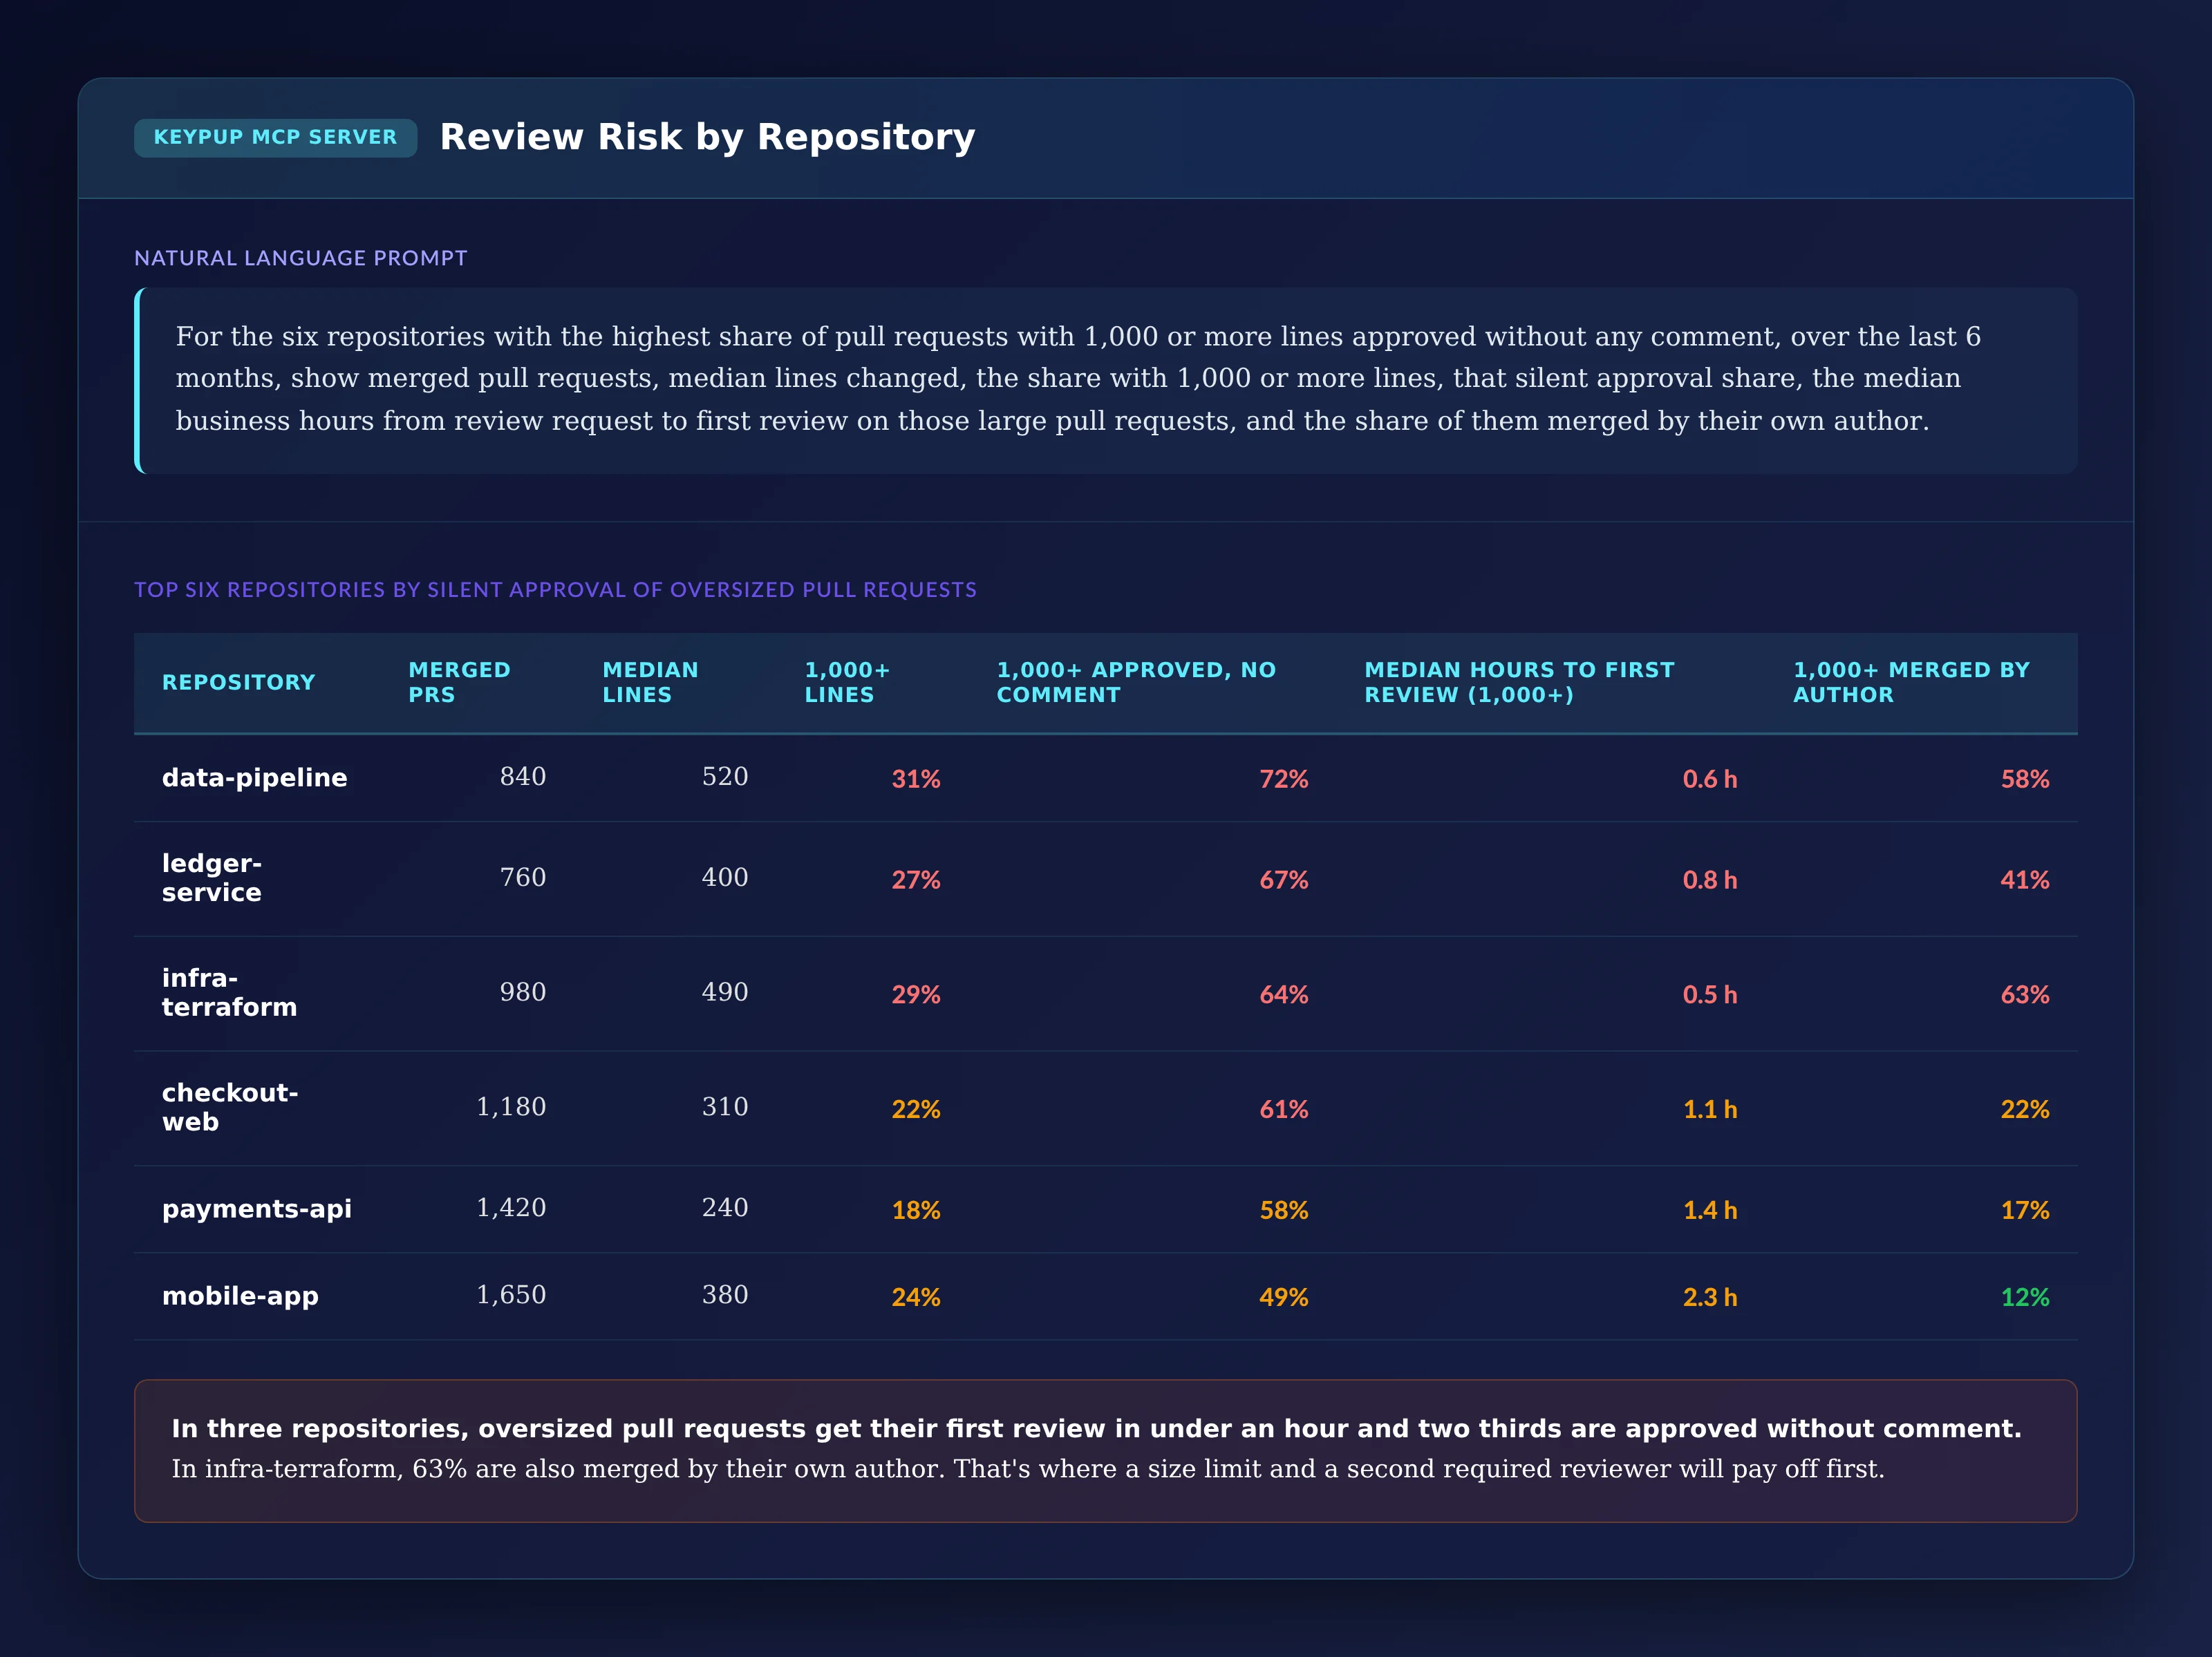Click checkout-web silent approval 61%
The width and height of the screenshot is (2212, 1657).
coord(1284,1109)
